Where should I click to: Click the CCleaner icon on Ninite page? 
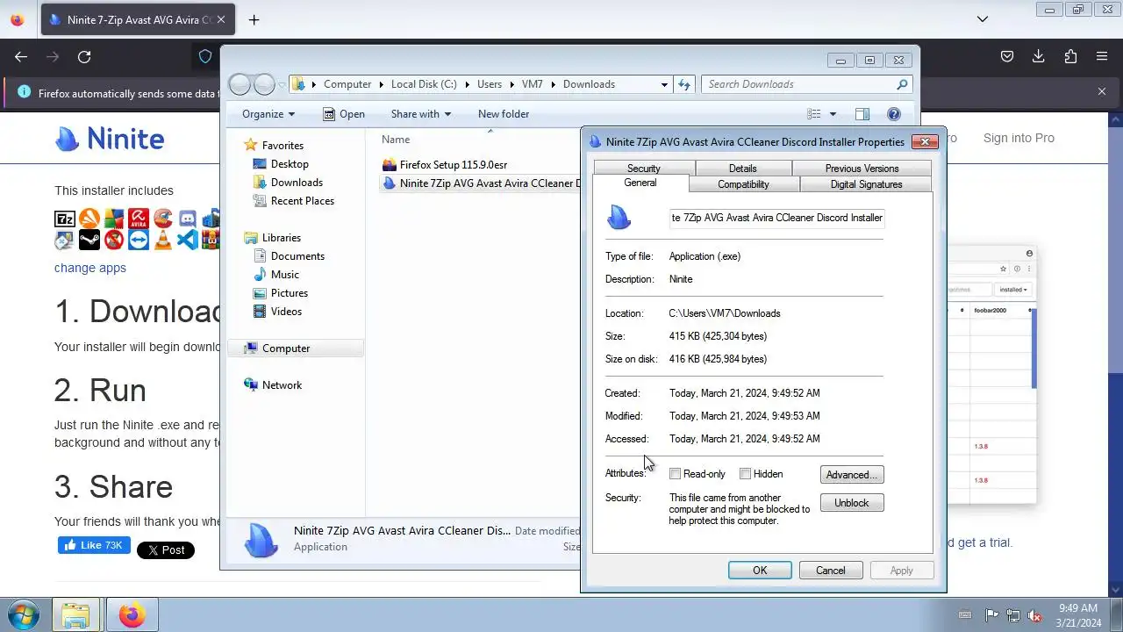163,219
